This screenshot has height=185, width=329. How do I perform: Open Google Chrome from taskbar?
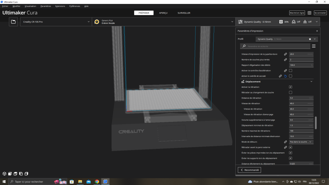point(97,182)
